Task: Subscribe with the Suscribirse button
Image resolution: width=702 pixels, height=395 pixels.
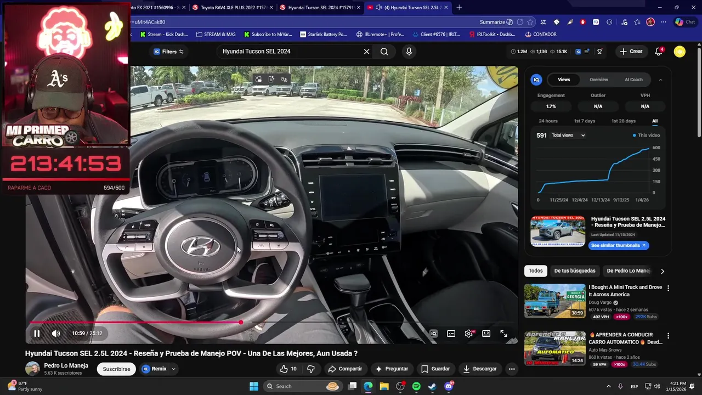Action: point(116,369)
